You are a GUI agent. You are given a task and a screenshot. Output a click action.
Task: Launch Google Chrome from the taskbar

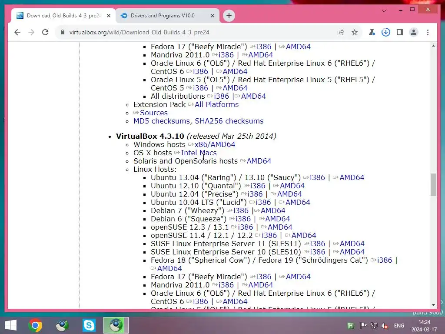pos(35,325)
